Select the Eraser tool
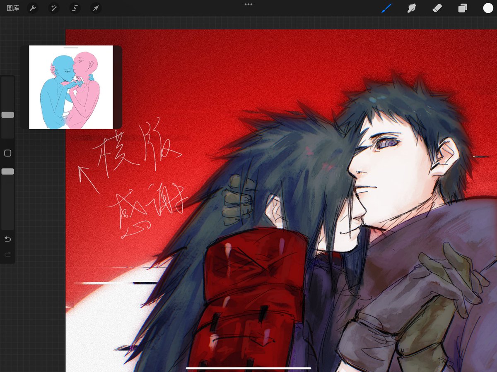The image size is (497, 372). click(x=437, y=8)
